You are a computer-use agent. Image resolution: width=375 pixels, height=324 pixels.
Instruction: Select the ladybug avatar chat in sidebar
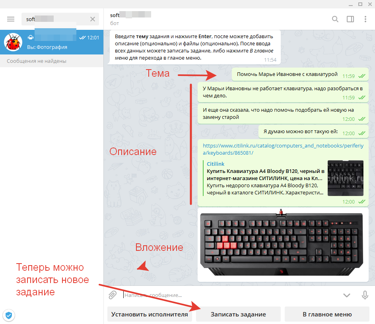[13, 41]
